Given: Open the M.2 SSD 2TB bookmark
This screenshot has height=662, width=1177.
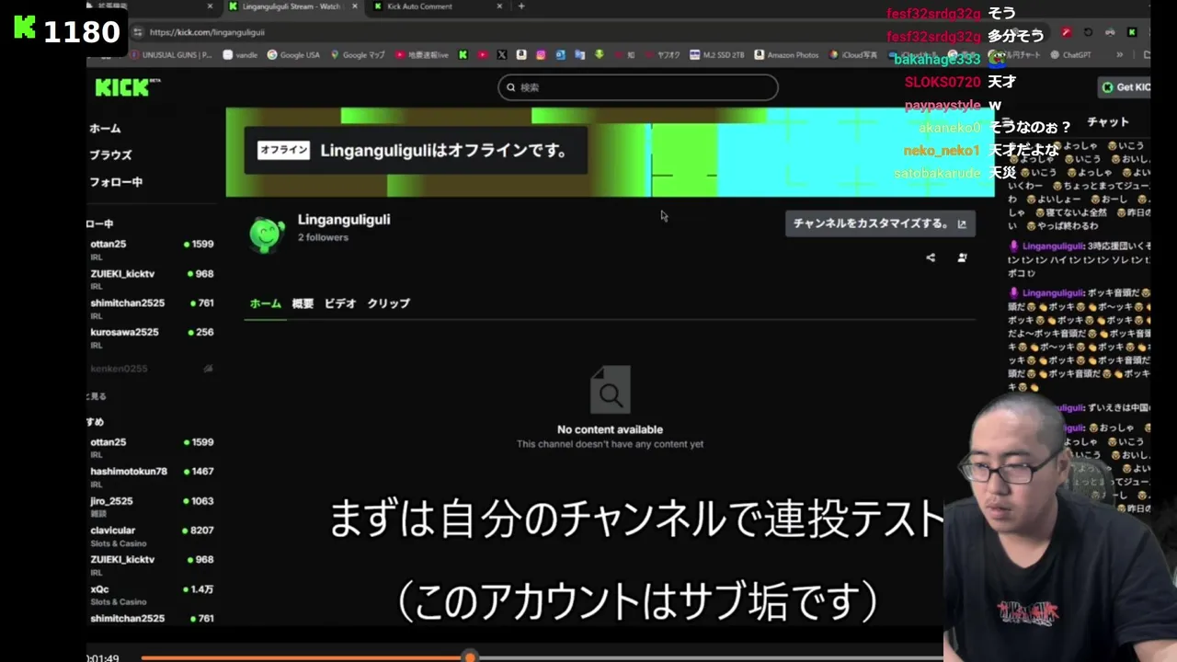Looking at the screenshot, I should point(717,55).
